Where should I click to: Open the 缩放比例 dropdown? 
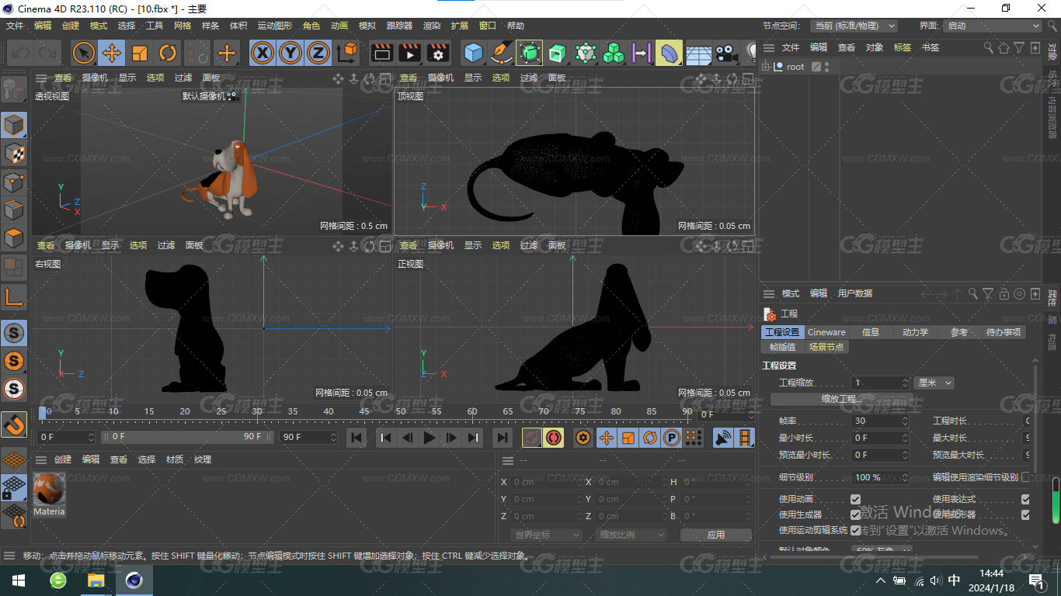(631, 535)
